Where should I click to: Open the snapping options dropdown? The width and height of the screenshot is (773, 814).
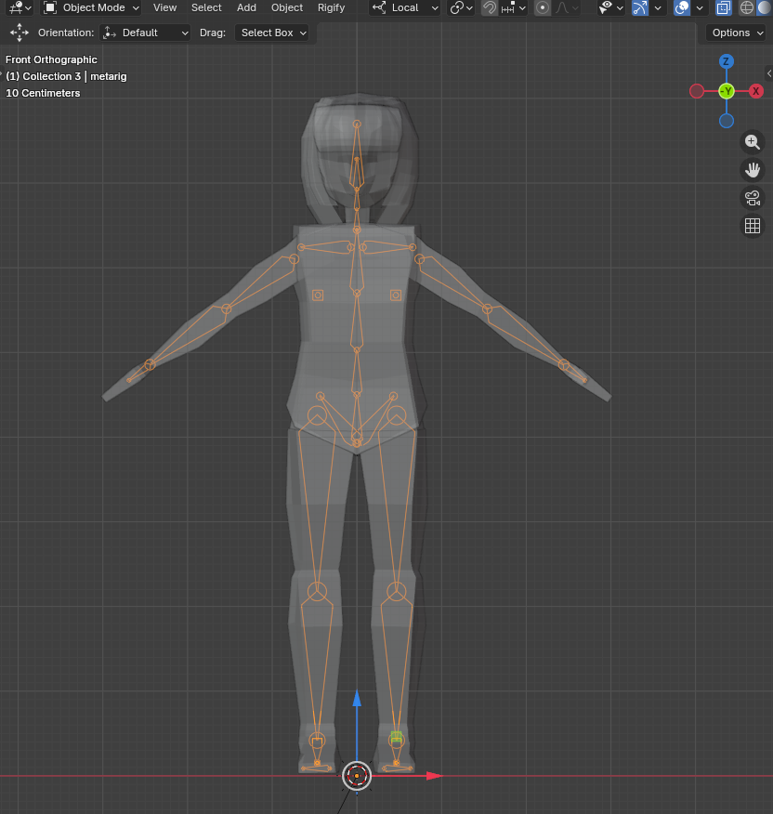514,7
